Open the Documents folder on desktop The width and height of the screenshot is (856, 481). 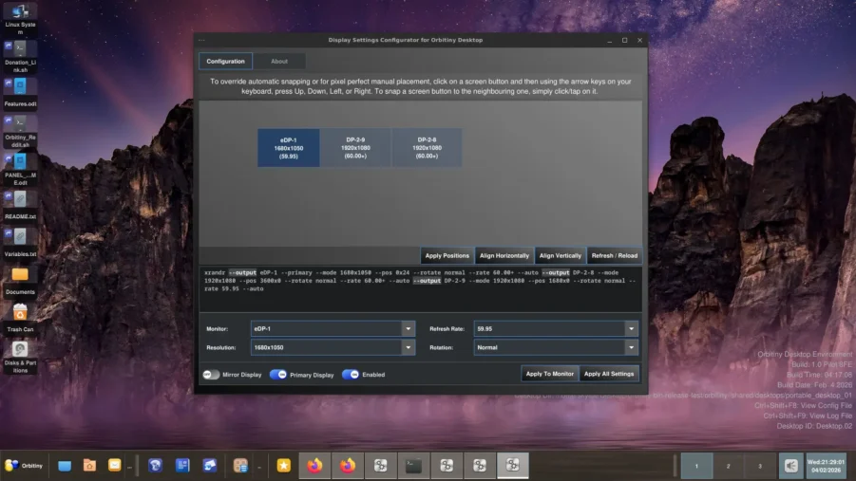coord(20,275)
